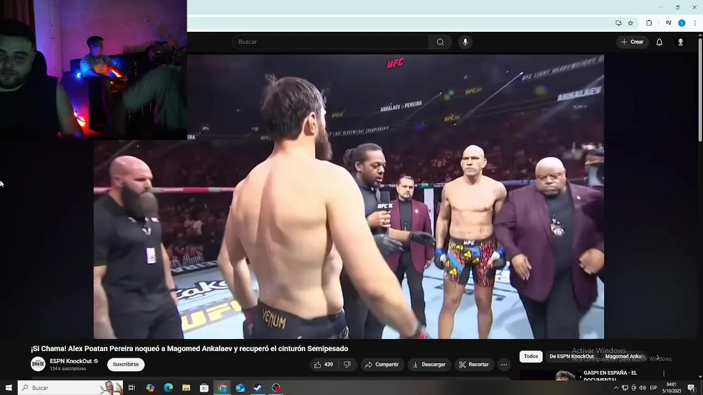This screenshot has height=395, width=703.
Task: Open Task View on the taskbar
Action: click(x=132, y=388)
